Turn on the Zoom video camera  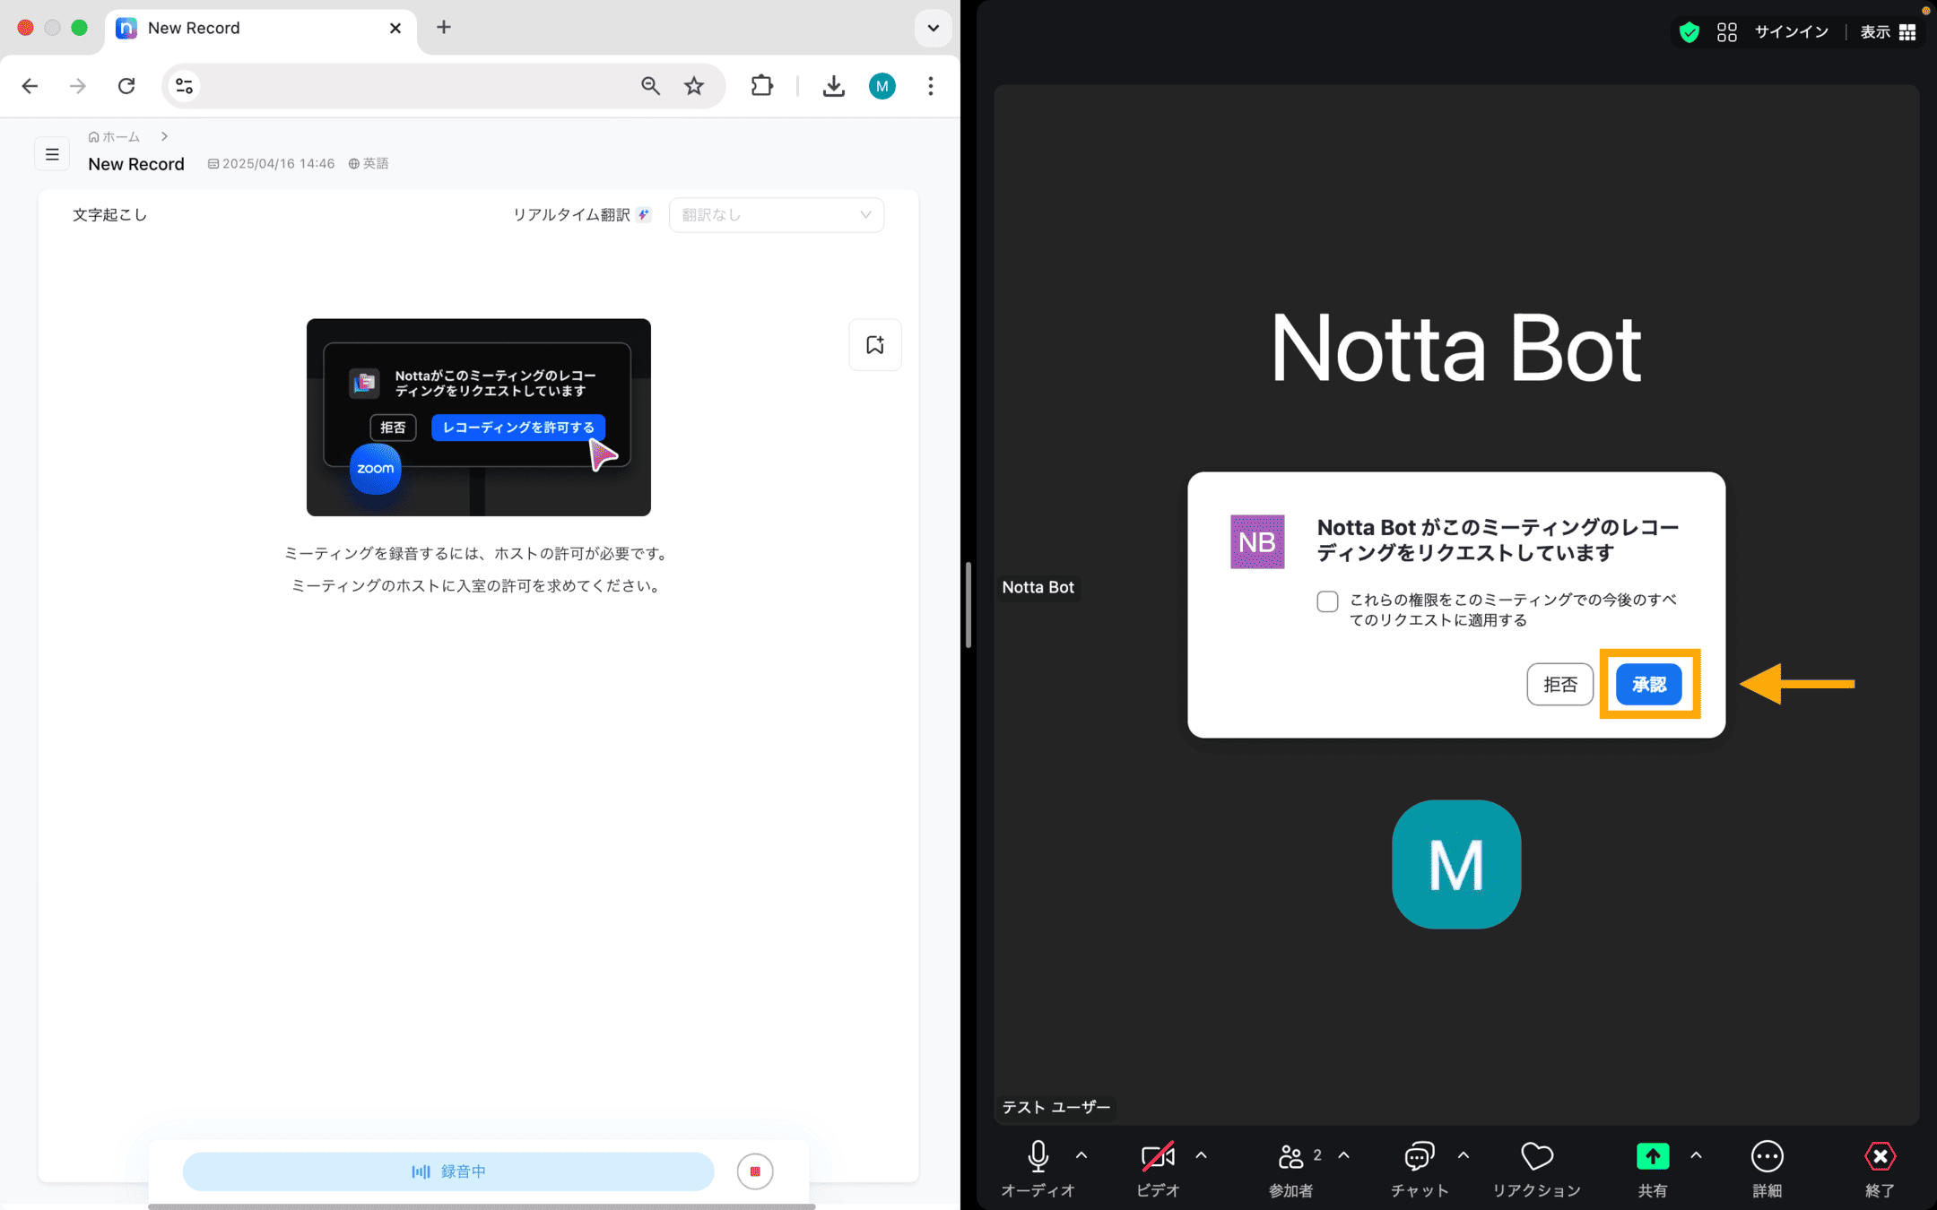[x=1158, y=1156]
